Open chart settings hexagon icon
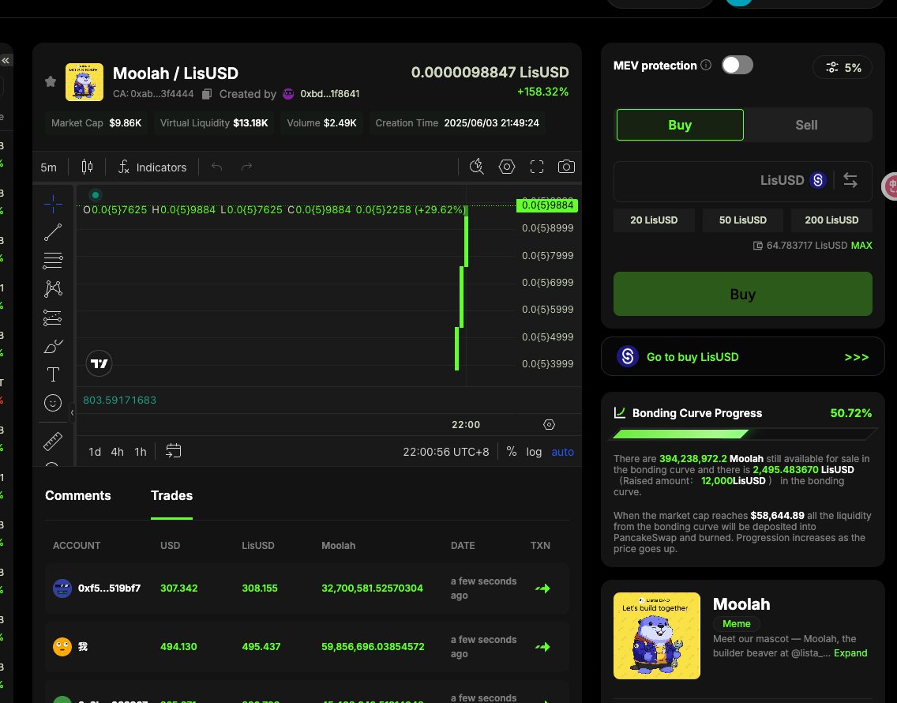The width and height of the screenshot is (897, 703). (507, 167)
